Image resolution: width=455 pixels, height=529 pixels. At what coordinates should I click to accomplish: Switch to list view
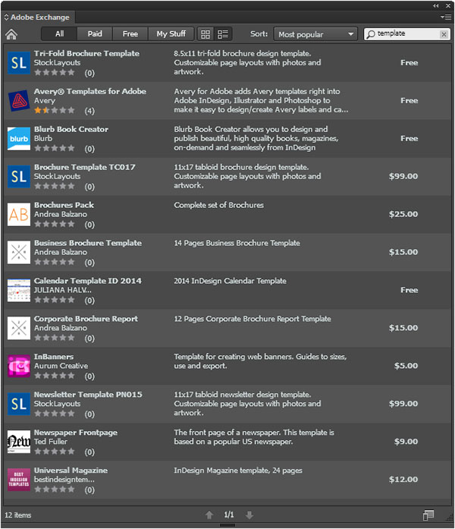point(223,34)
